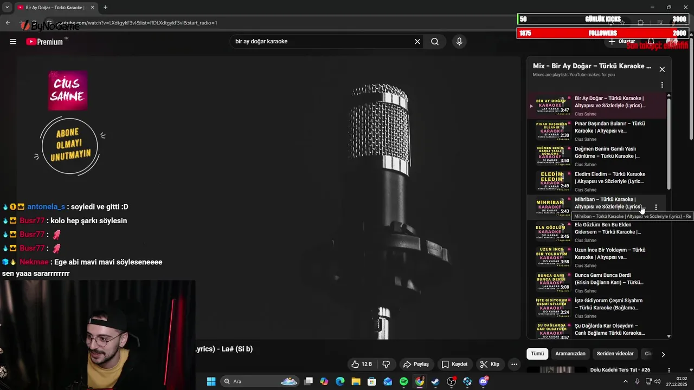Go to YouTube Premium home logo
Image resolution: width=694 pixels, height=390 pixels.
46,42
